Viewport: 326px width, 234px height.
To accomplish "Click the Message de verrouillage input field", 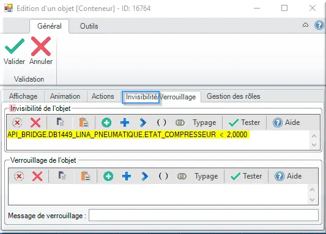I will tap(204, 215).
